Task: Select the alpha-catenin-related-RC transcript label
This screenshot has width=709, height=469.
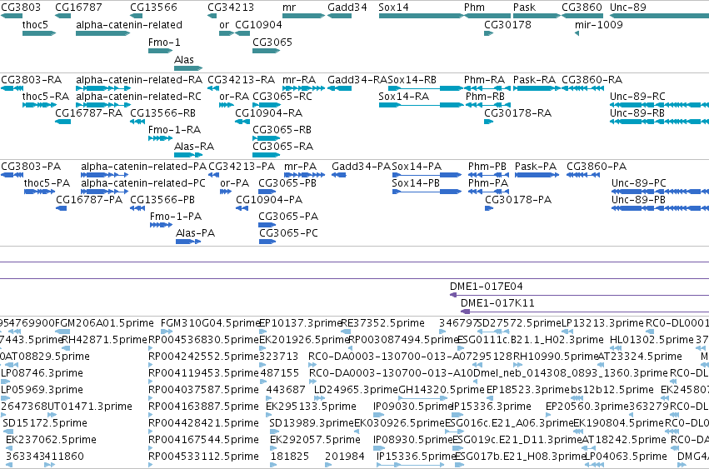Action: click(x=139, y=97)
